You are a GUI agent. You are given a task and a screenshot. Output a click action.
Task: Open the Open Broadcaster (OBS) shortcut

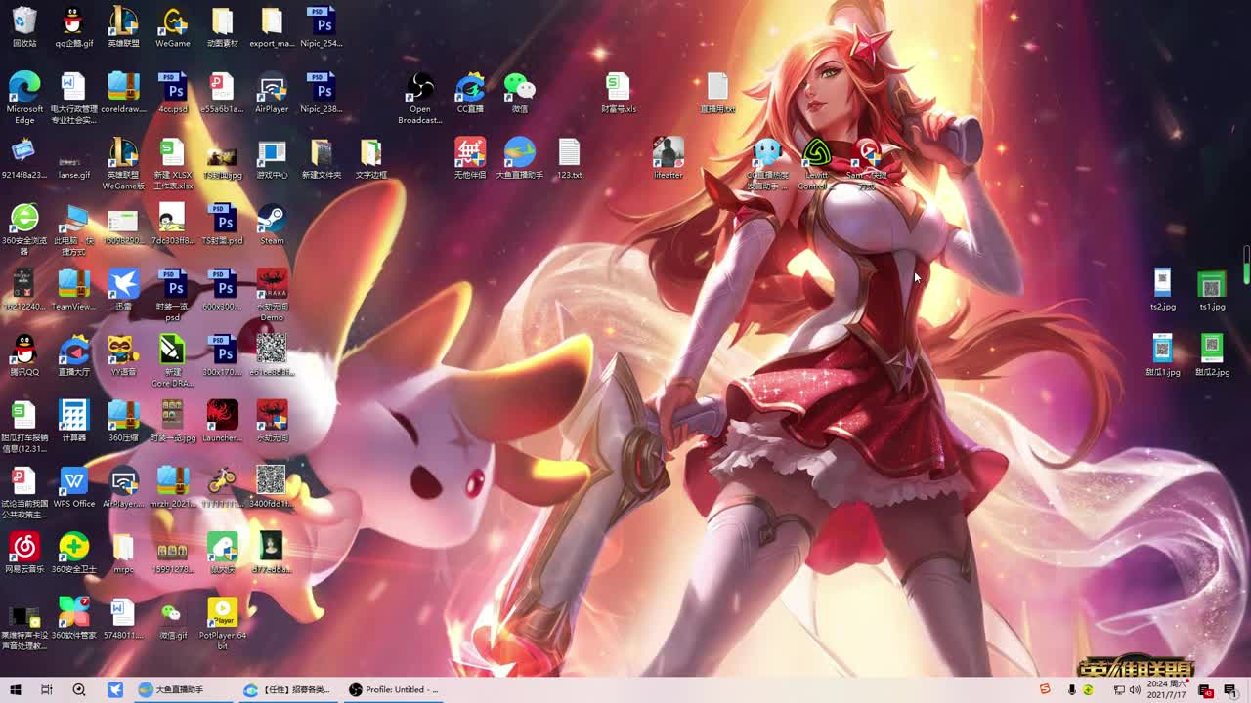[x=420, y=87]
